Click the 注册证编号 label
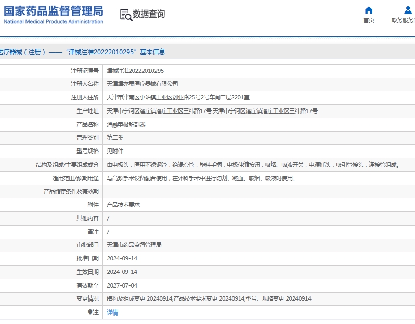This screenshot has height=324, width=415. point(85,71)
